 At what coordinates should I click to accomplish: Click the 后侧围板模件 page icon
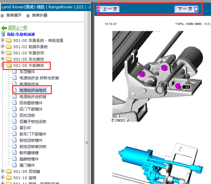[x=15, y=103]
